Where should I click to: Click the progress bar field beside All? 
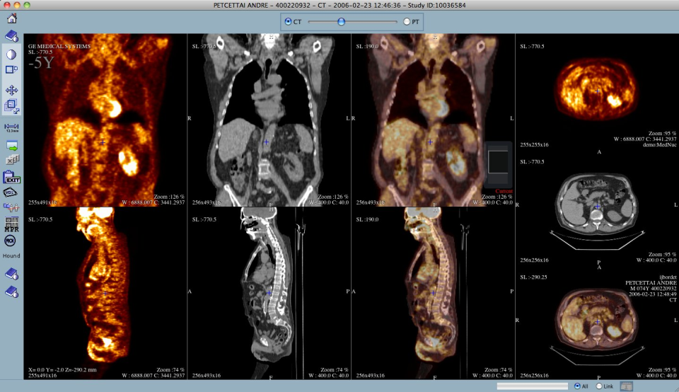pyautogui.click(x=532, y=386)
